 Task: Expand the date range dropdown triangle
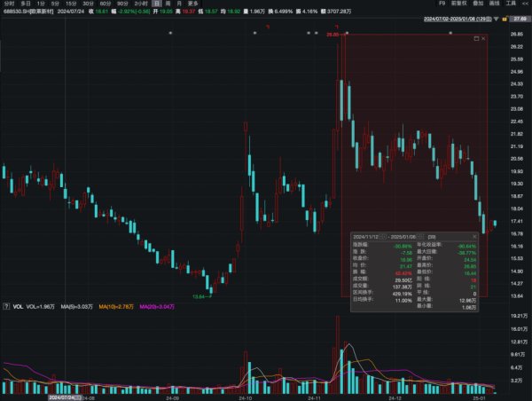[x=496, y=20]
